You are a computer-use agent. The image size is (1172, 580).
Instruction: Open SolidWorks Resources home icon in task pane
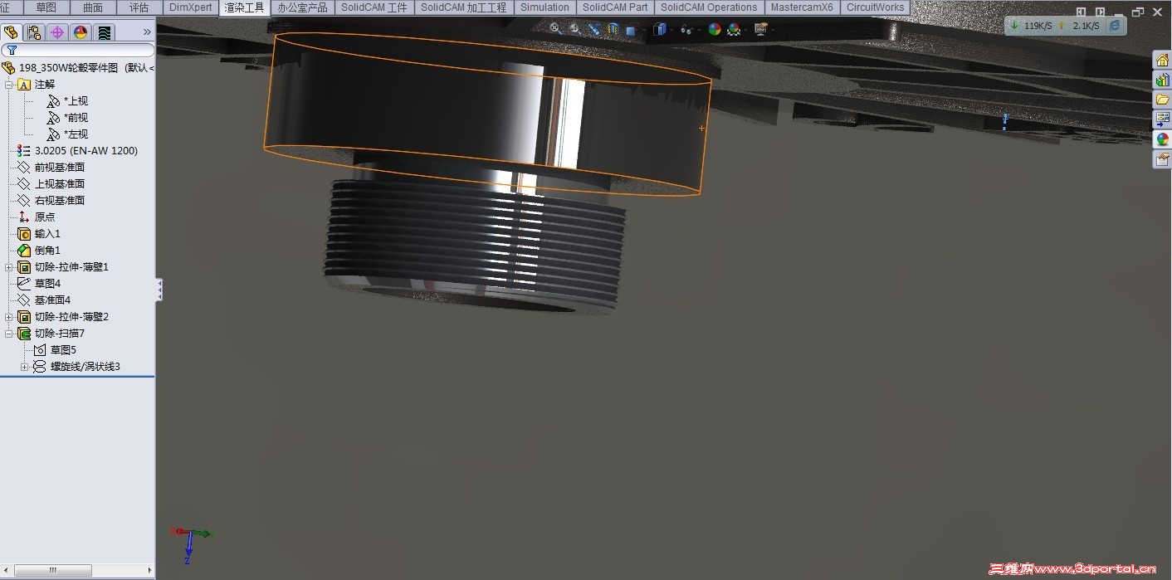point(1162,61)
